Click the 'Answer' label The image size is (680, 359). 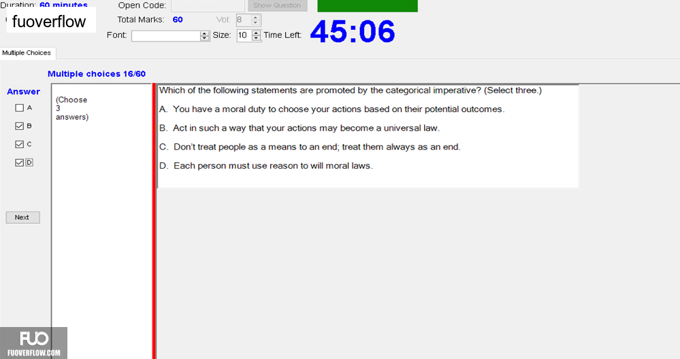[x=23, y=91]
